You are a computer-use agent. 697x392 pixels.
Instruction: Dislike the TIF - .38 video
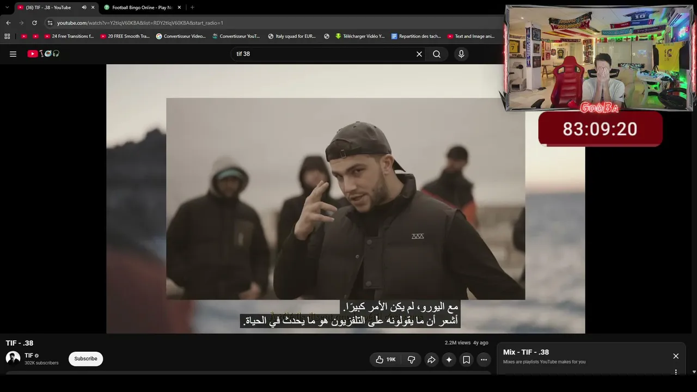412,359
